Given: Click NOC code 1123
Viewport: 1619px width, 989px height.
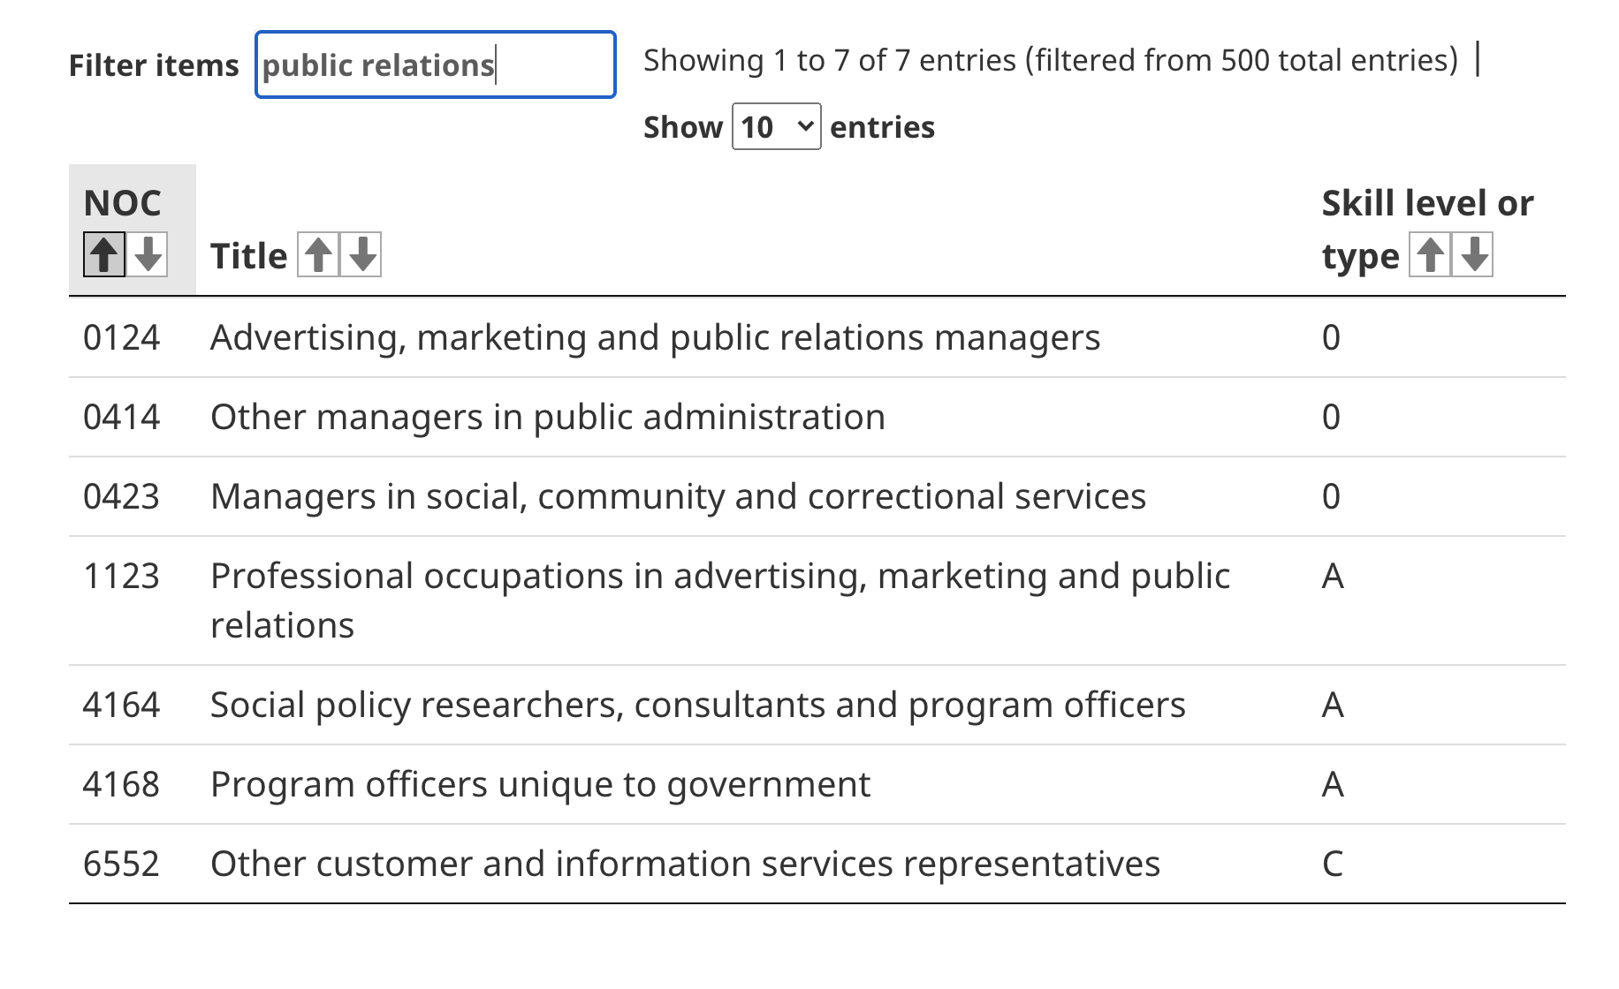Looking at the screenshot, I should [x=122, y=576].
